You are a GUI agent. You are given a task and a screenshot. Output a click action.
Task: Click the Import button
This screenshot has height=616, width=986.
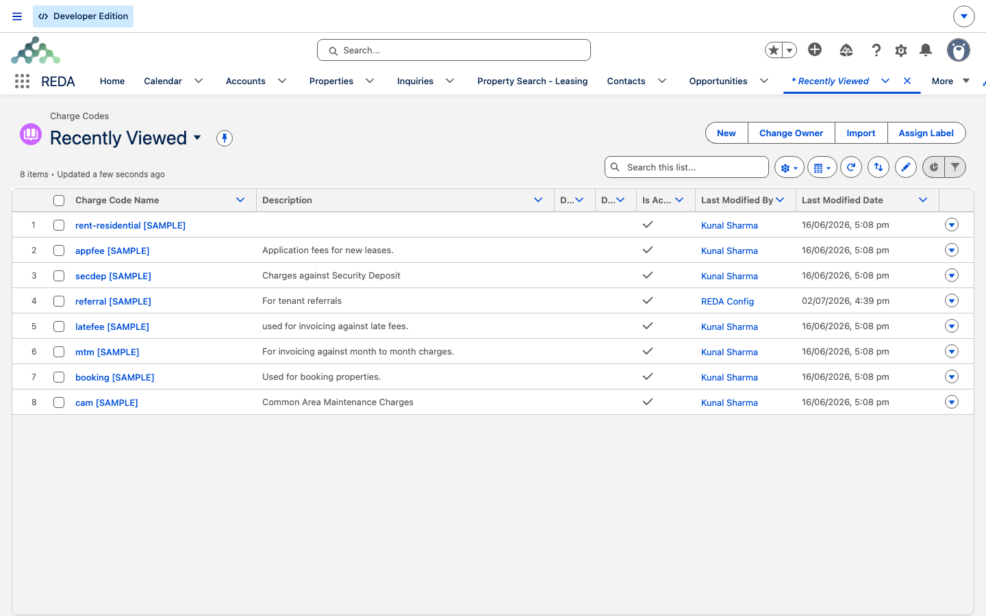point(861,133)
